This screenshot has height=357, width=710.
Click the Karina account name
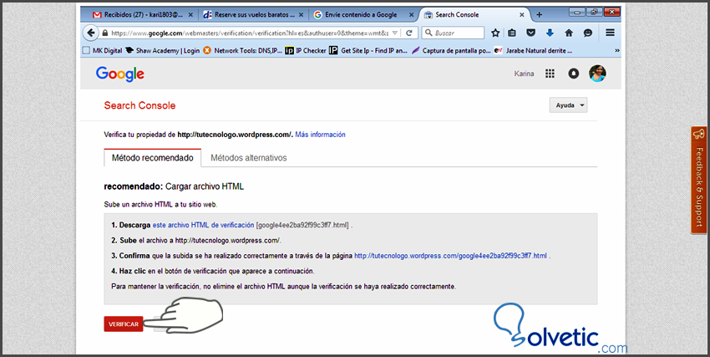click(524, 74)
